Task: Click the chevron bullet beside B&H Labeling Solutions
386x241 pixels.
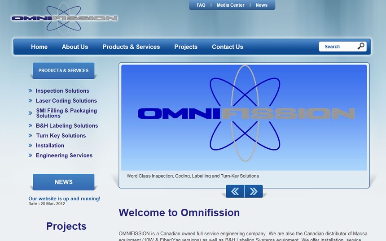Action: point(30,125)
